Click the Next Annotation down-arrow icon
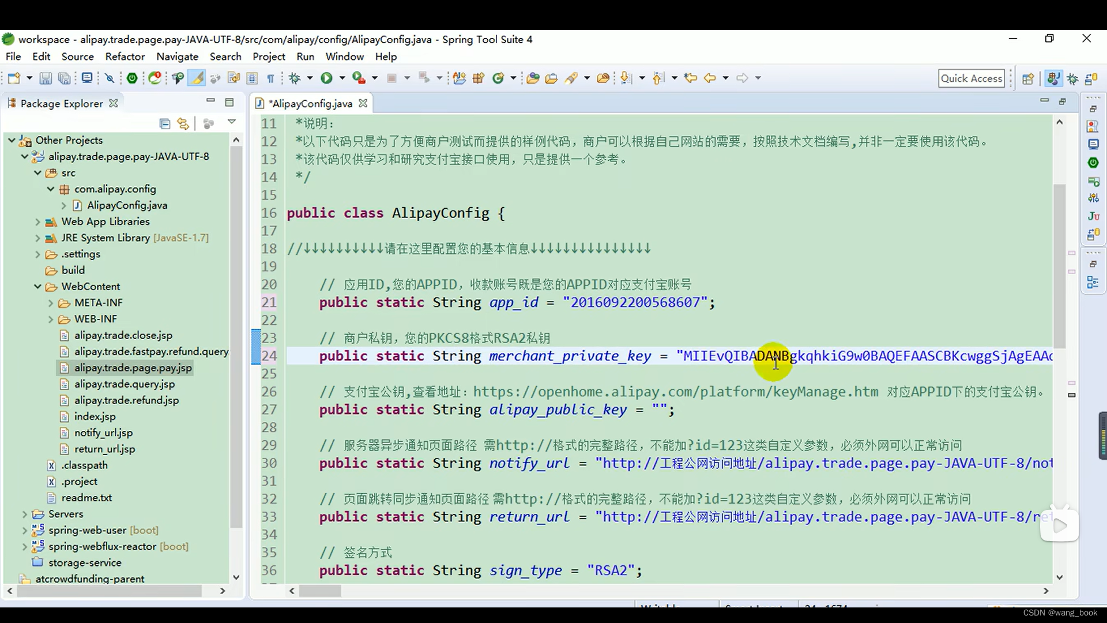 (626, 78)
